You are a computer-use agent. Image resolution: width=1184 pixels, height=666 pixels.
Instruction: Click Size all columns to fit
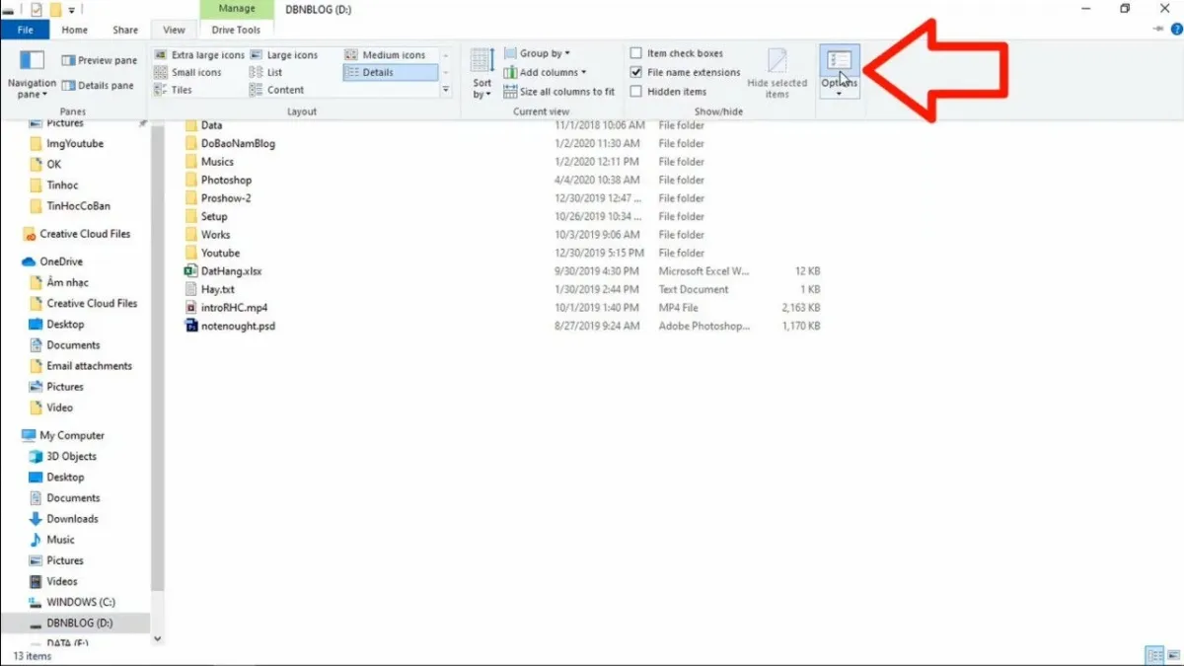(x=559, y=91)
